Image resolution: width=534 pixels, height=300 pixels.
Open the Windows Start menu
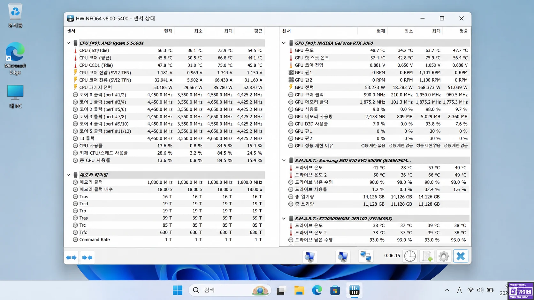point(178,290)
